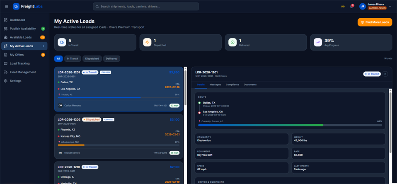This screenshot has width=397, height=184.
Task: Click the SG-1021 tag on LDR-2026-1201
Action: pyautogui.click(x=105, y=73)
